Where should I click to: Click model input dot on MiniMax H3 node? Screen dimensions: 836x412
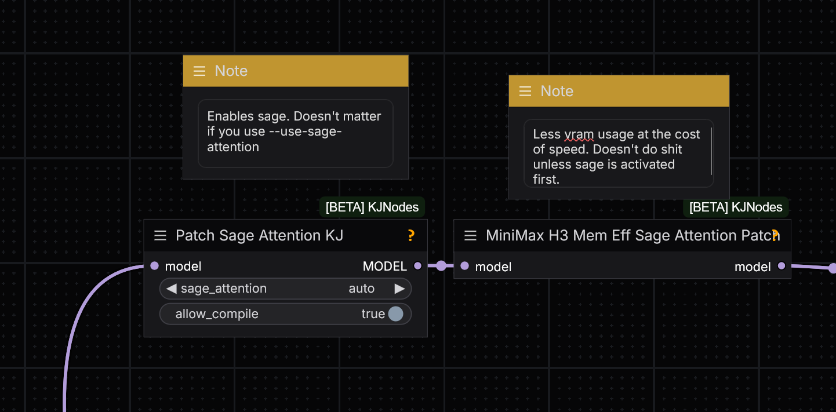(x=464, y=266)
